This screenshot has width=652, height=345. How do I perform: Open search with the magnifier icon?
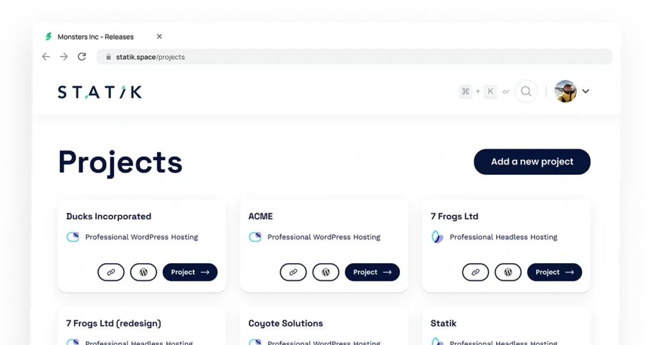click(526, 91)
